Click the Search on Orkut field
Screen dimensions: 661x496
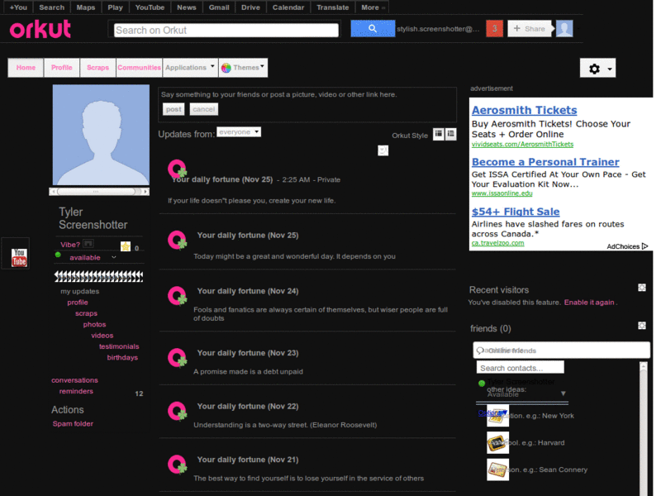click(x=226, y=31)
